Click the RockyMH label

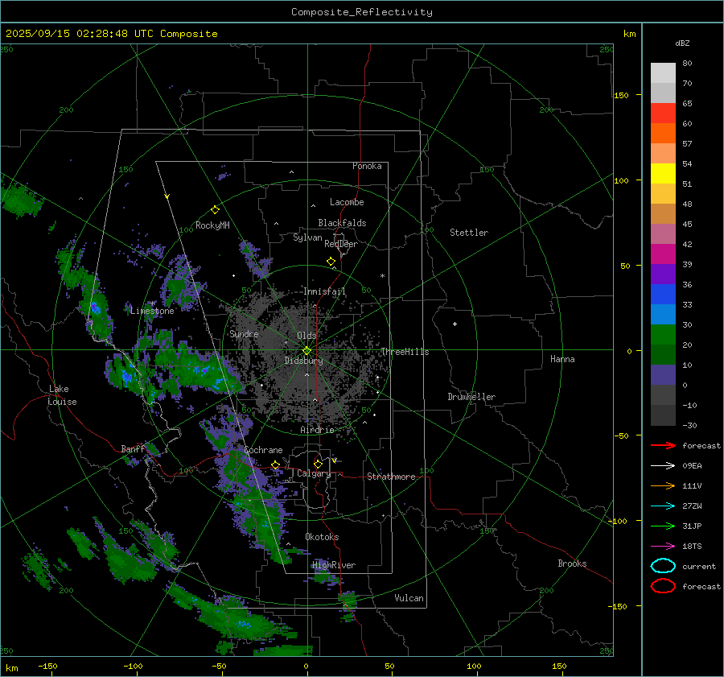[x=212, y=225]
